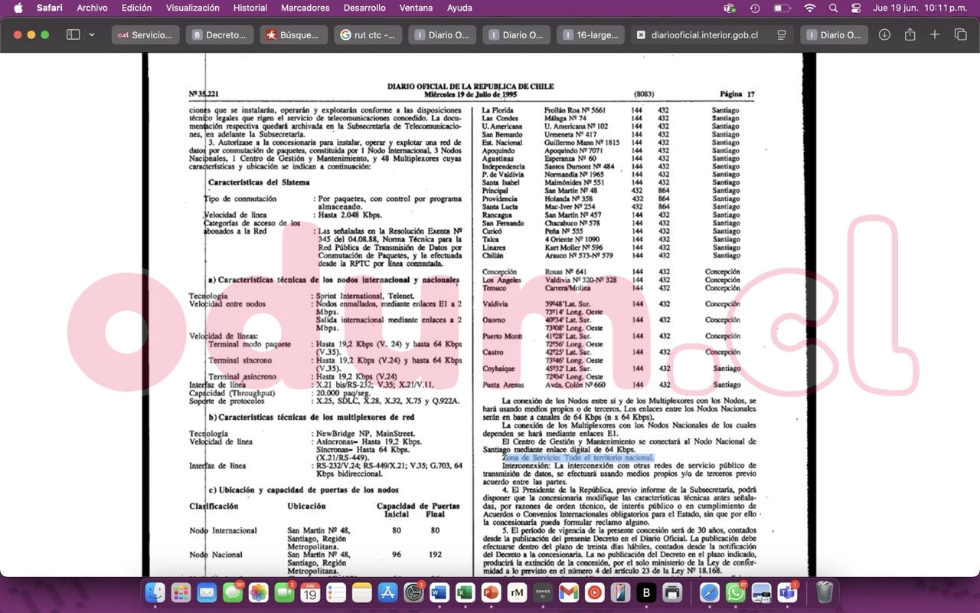Open the Reader icon in address bar

[x=781, y=34]
